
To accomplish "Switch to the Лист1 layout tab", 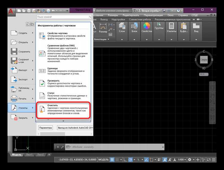I will tap(29, 154).
